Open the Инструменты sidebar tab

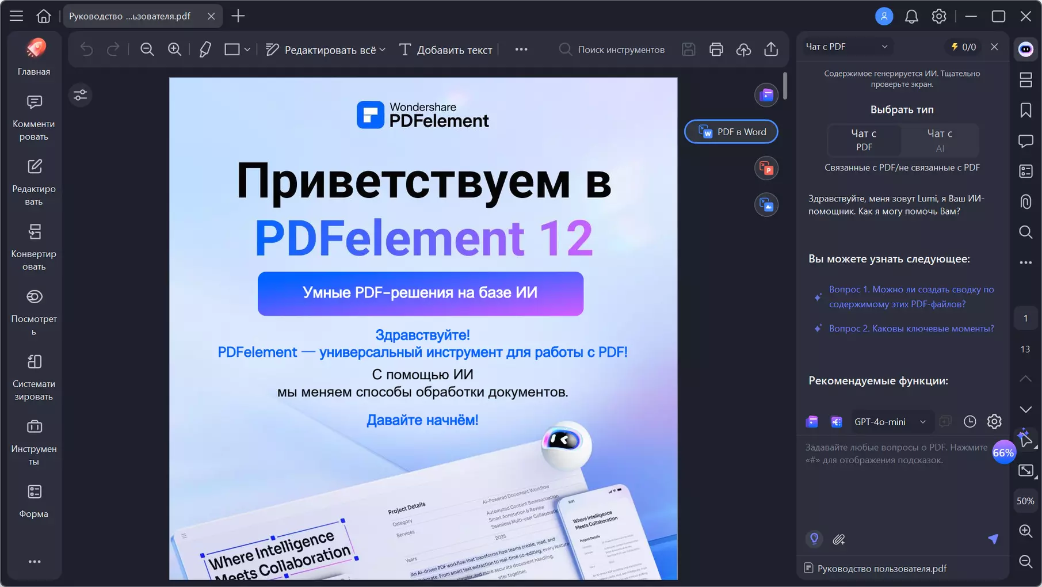pyautogui.click(x=34, y=443)
